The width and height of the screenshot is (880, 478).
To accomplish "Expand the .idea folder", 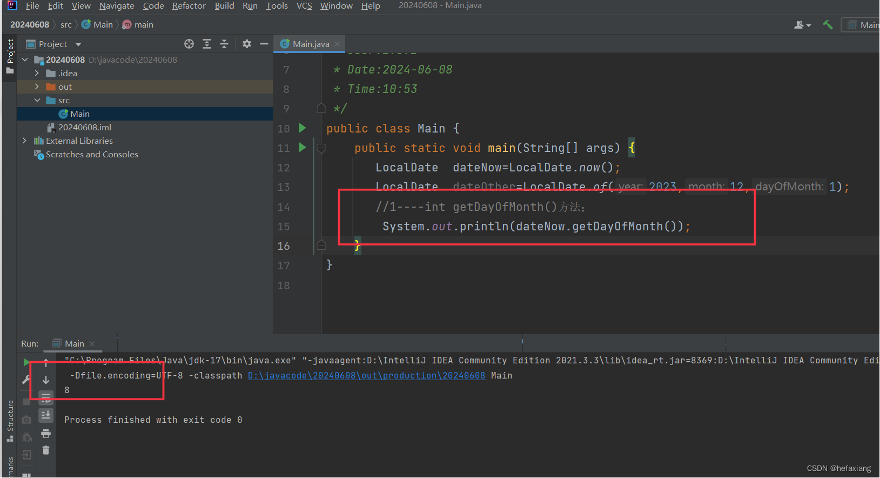I will click(37, 74).
